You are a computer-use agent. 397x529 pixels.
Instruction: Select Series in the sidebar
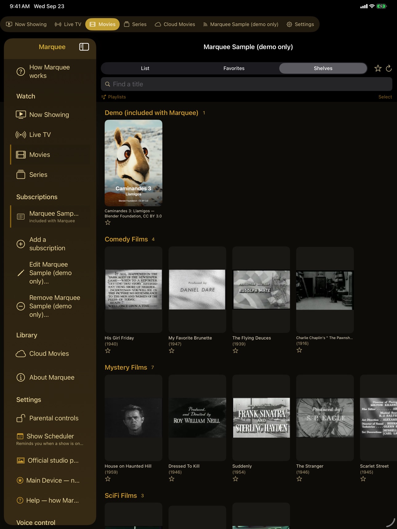pyautogui.click(x=49, y=175)
